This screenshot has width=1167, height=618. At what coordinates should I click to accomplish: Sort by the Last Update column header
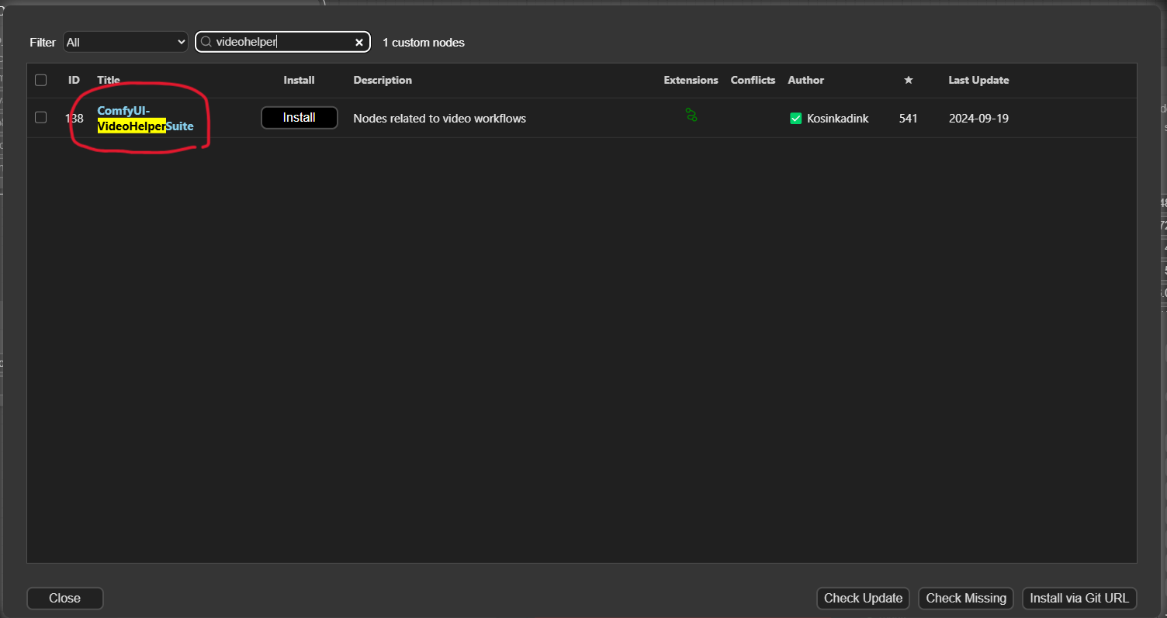pos(978,80)
